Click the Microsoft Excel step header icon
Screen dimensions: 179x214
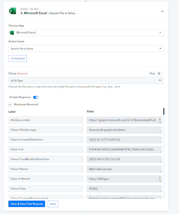[x=12, y=11]
